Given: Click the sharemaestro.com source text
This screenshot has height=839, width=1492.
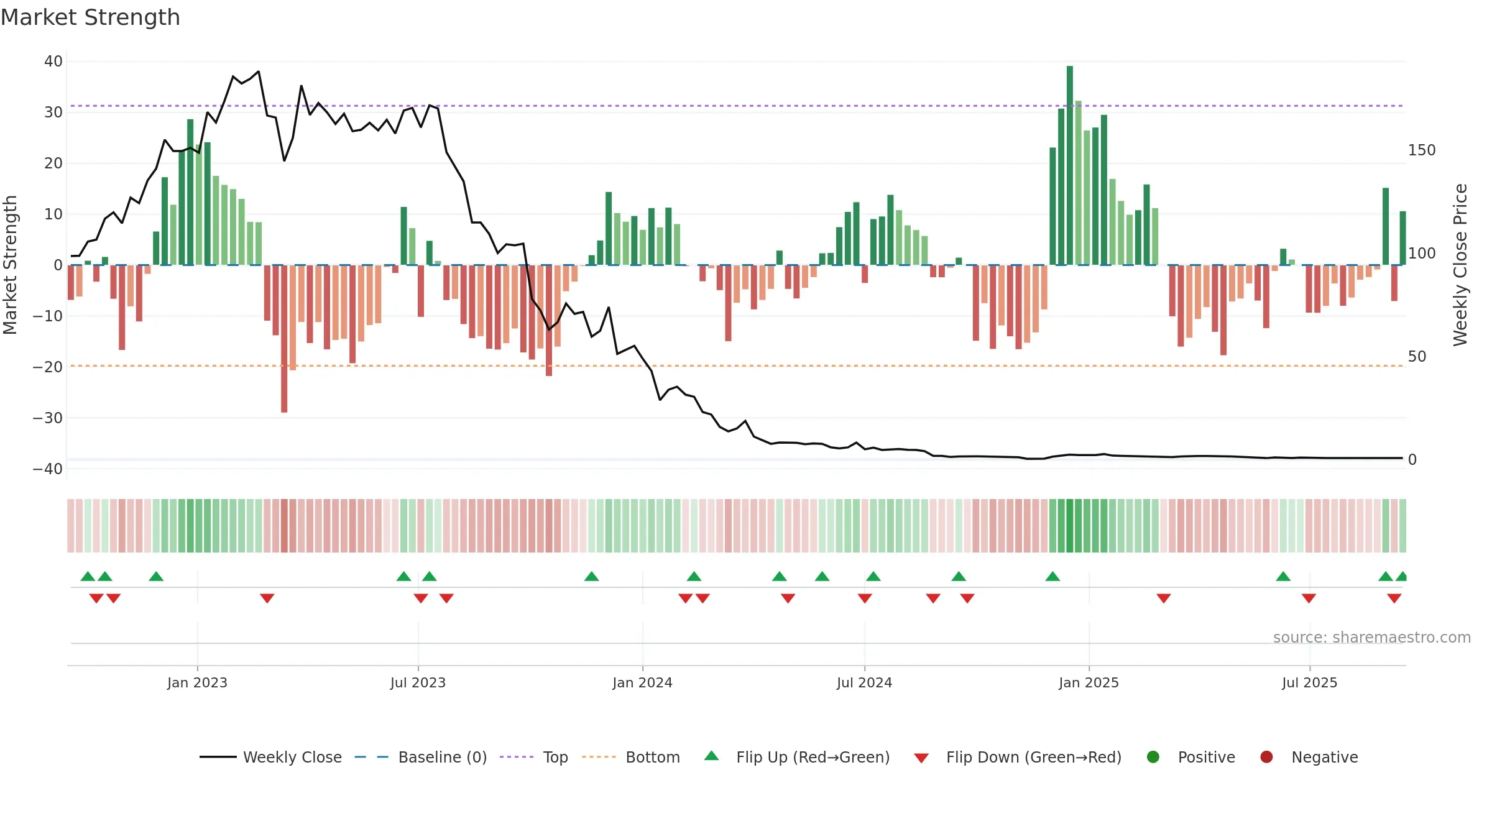Looking at the screenshot, I should (1372, 637).
